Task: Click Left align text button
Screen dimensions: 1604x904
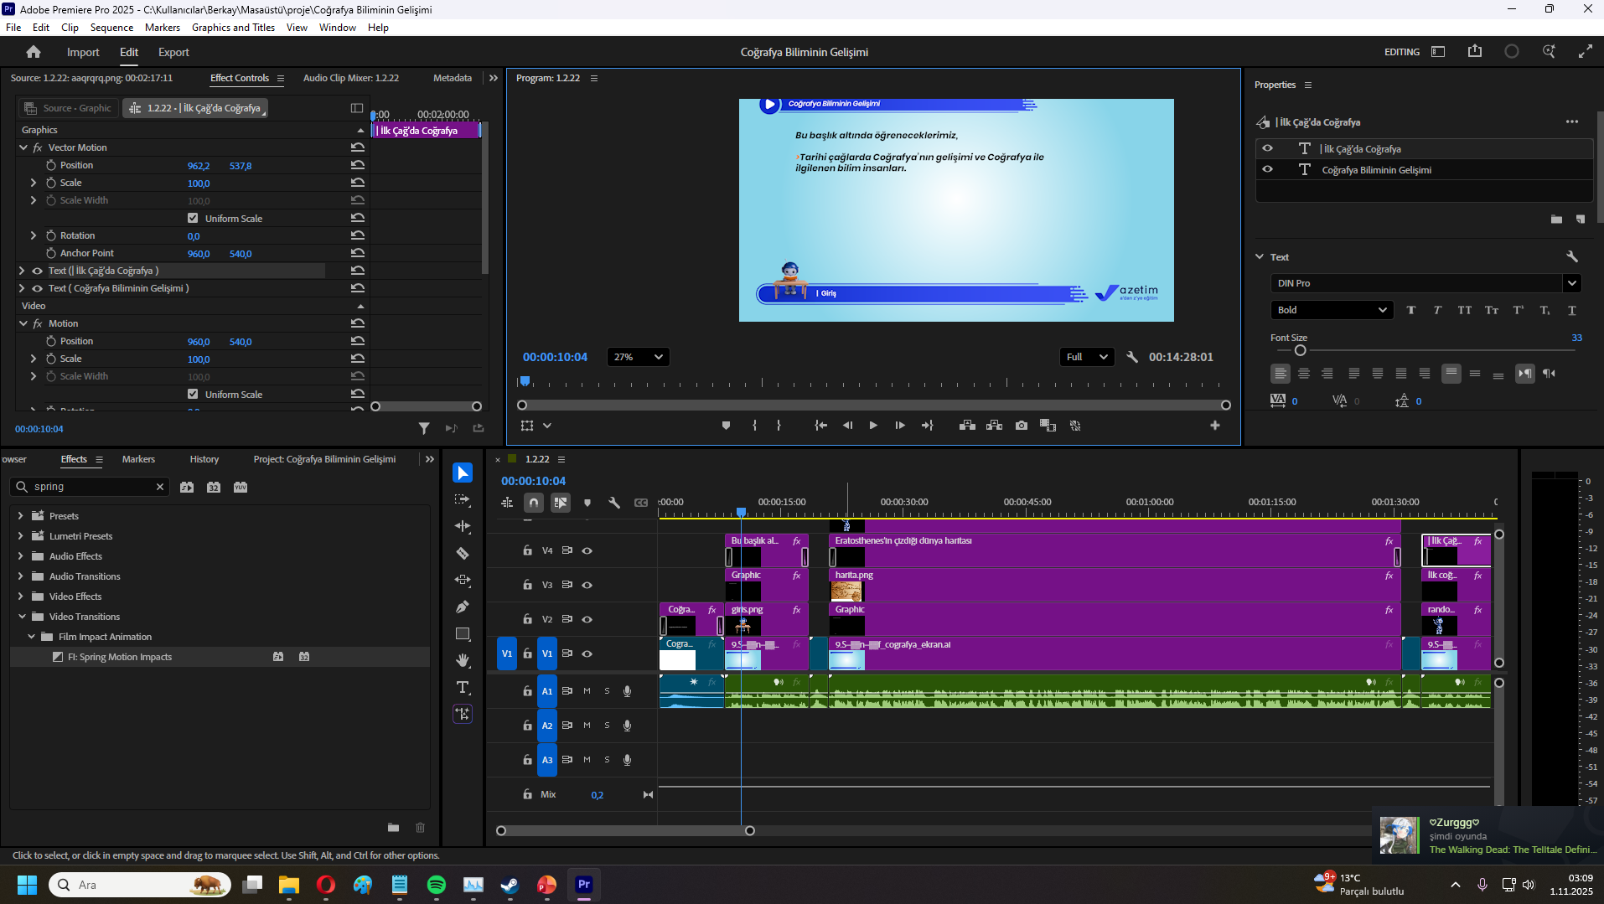Action: 1280,374
